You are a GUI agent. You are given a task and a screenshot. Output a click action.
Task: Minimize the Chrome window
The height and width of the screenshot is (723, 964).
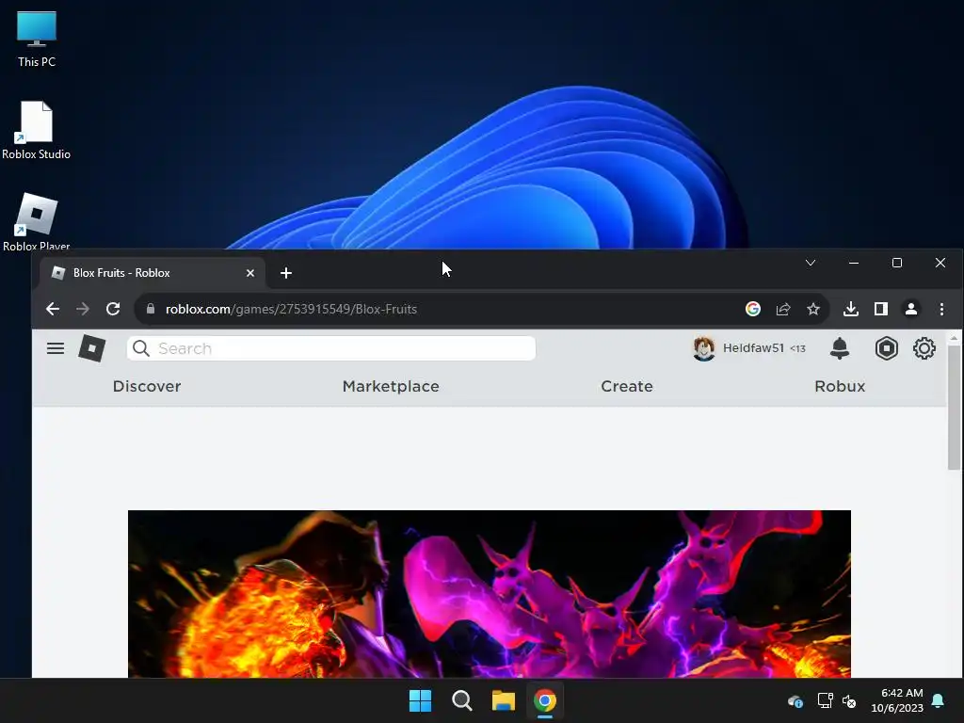coord(853,264)
